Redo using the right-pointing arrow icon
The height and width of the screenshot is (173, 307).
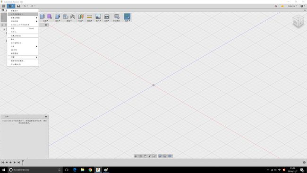tap(32, 6)
